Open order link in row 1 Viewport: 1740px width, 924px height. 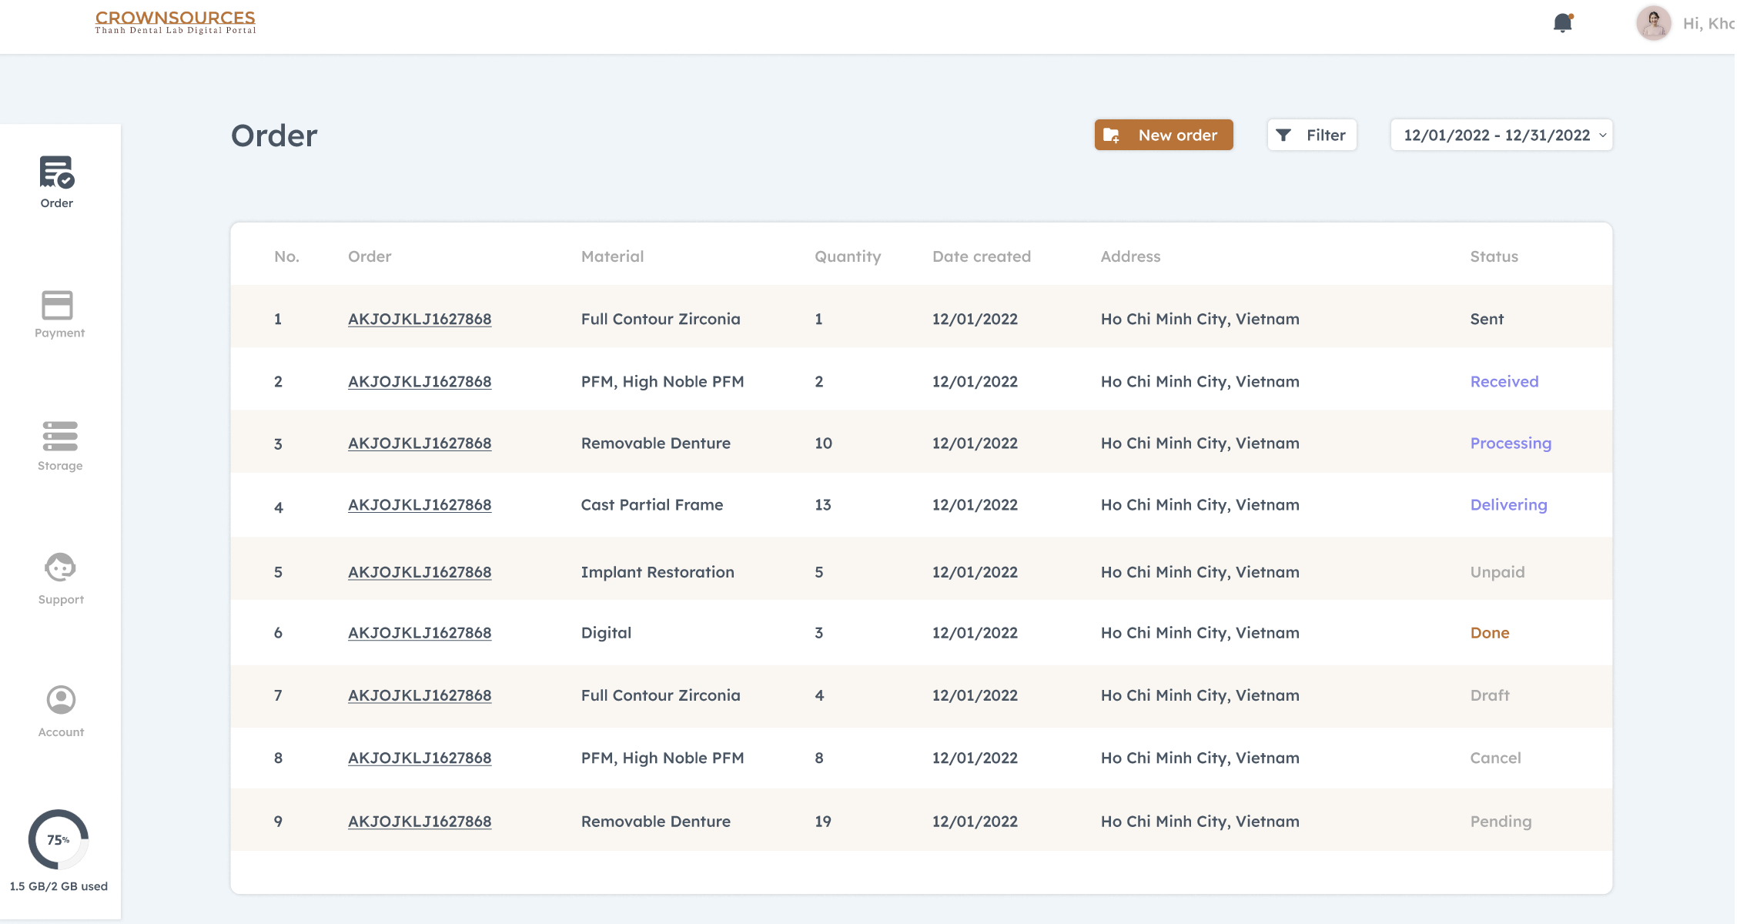tap(419, 319)
